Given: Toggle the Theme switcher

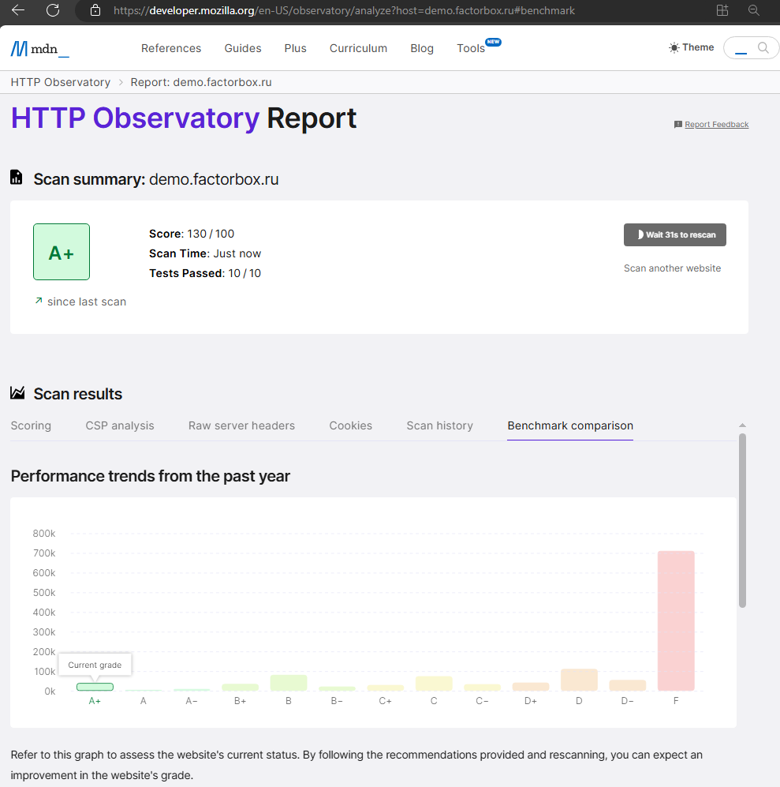Looking at the screenshot, I should coord(691,47).
